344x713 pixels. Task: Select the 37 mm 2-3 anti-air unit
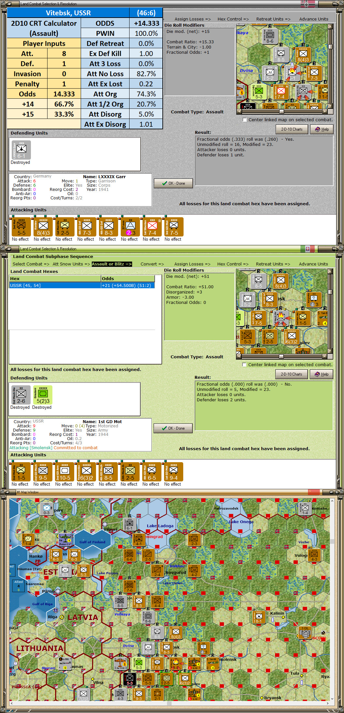(130, 227)
